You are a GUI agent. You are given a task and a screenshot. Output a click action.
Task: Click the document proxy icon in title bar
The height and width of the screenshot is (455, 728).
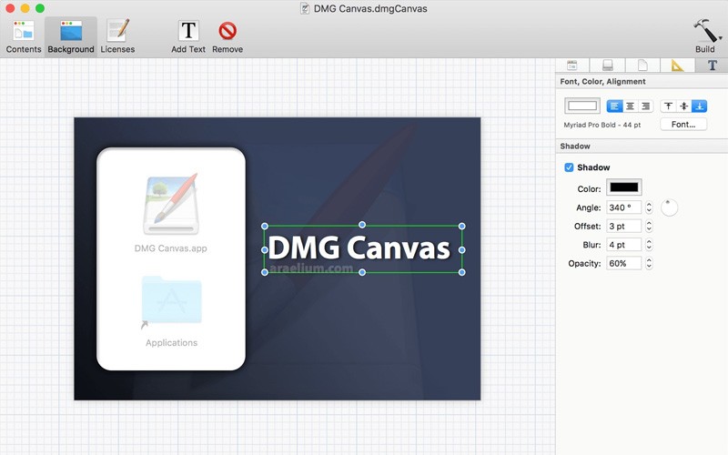pos(305,8)
